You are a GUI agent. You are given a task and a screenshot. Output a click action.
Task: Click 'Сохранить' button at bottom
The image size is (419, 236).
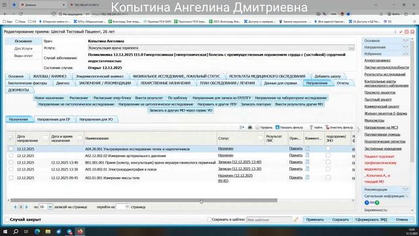[x=340, y=220]
